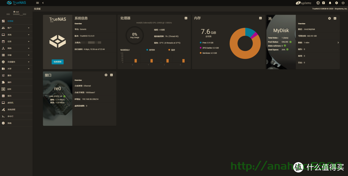Open the 内存 memory widget reports icon
348x176 pixels.
[260, 18]
